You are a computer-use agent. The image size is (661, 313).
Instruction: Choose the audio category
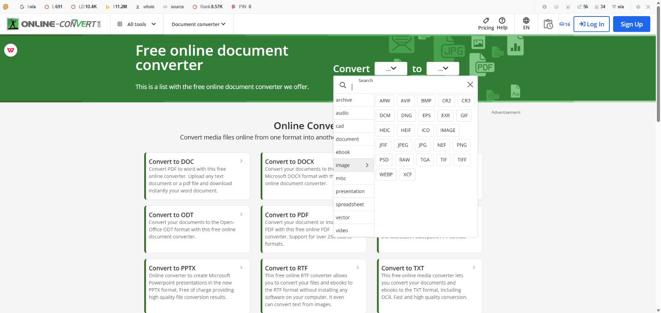pos(342,113)
